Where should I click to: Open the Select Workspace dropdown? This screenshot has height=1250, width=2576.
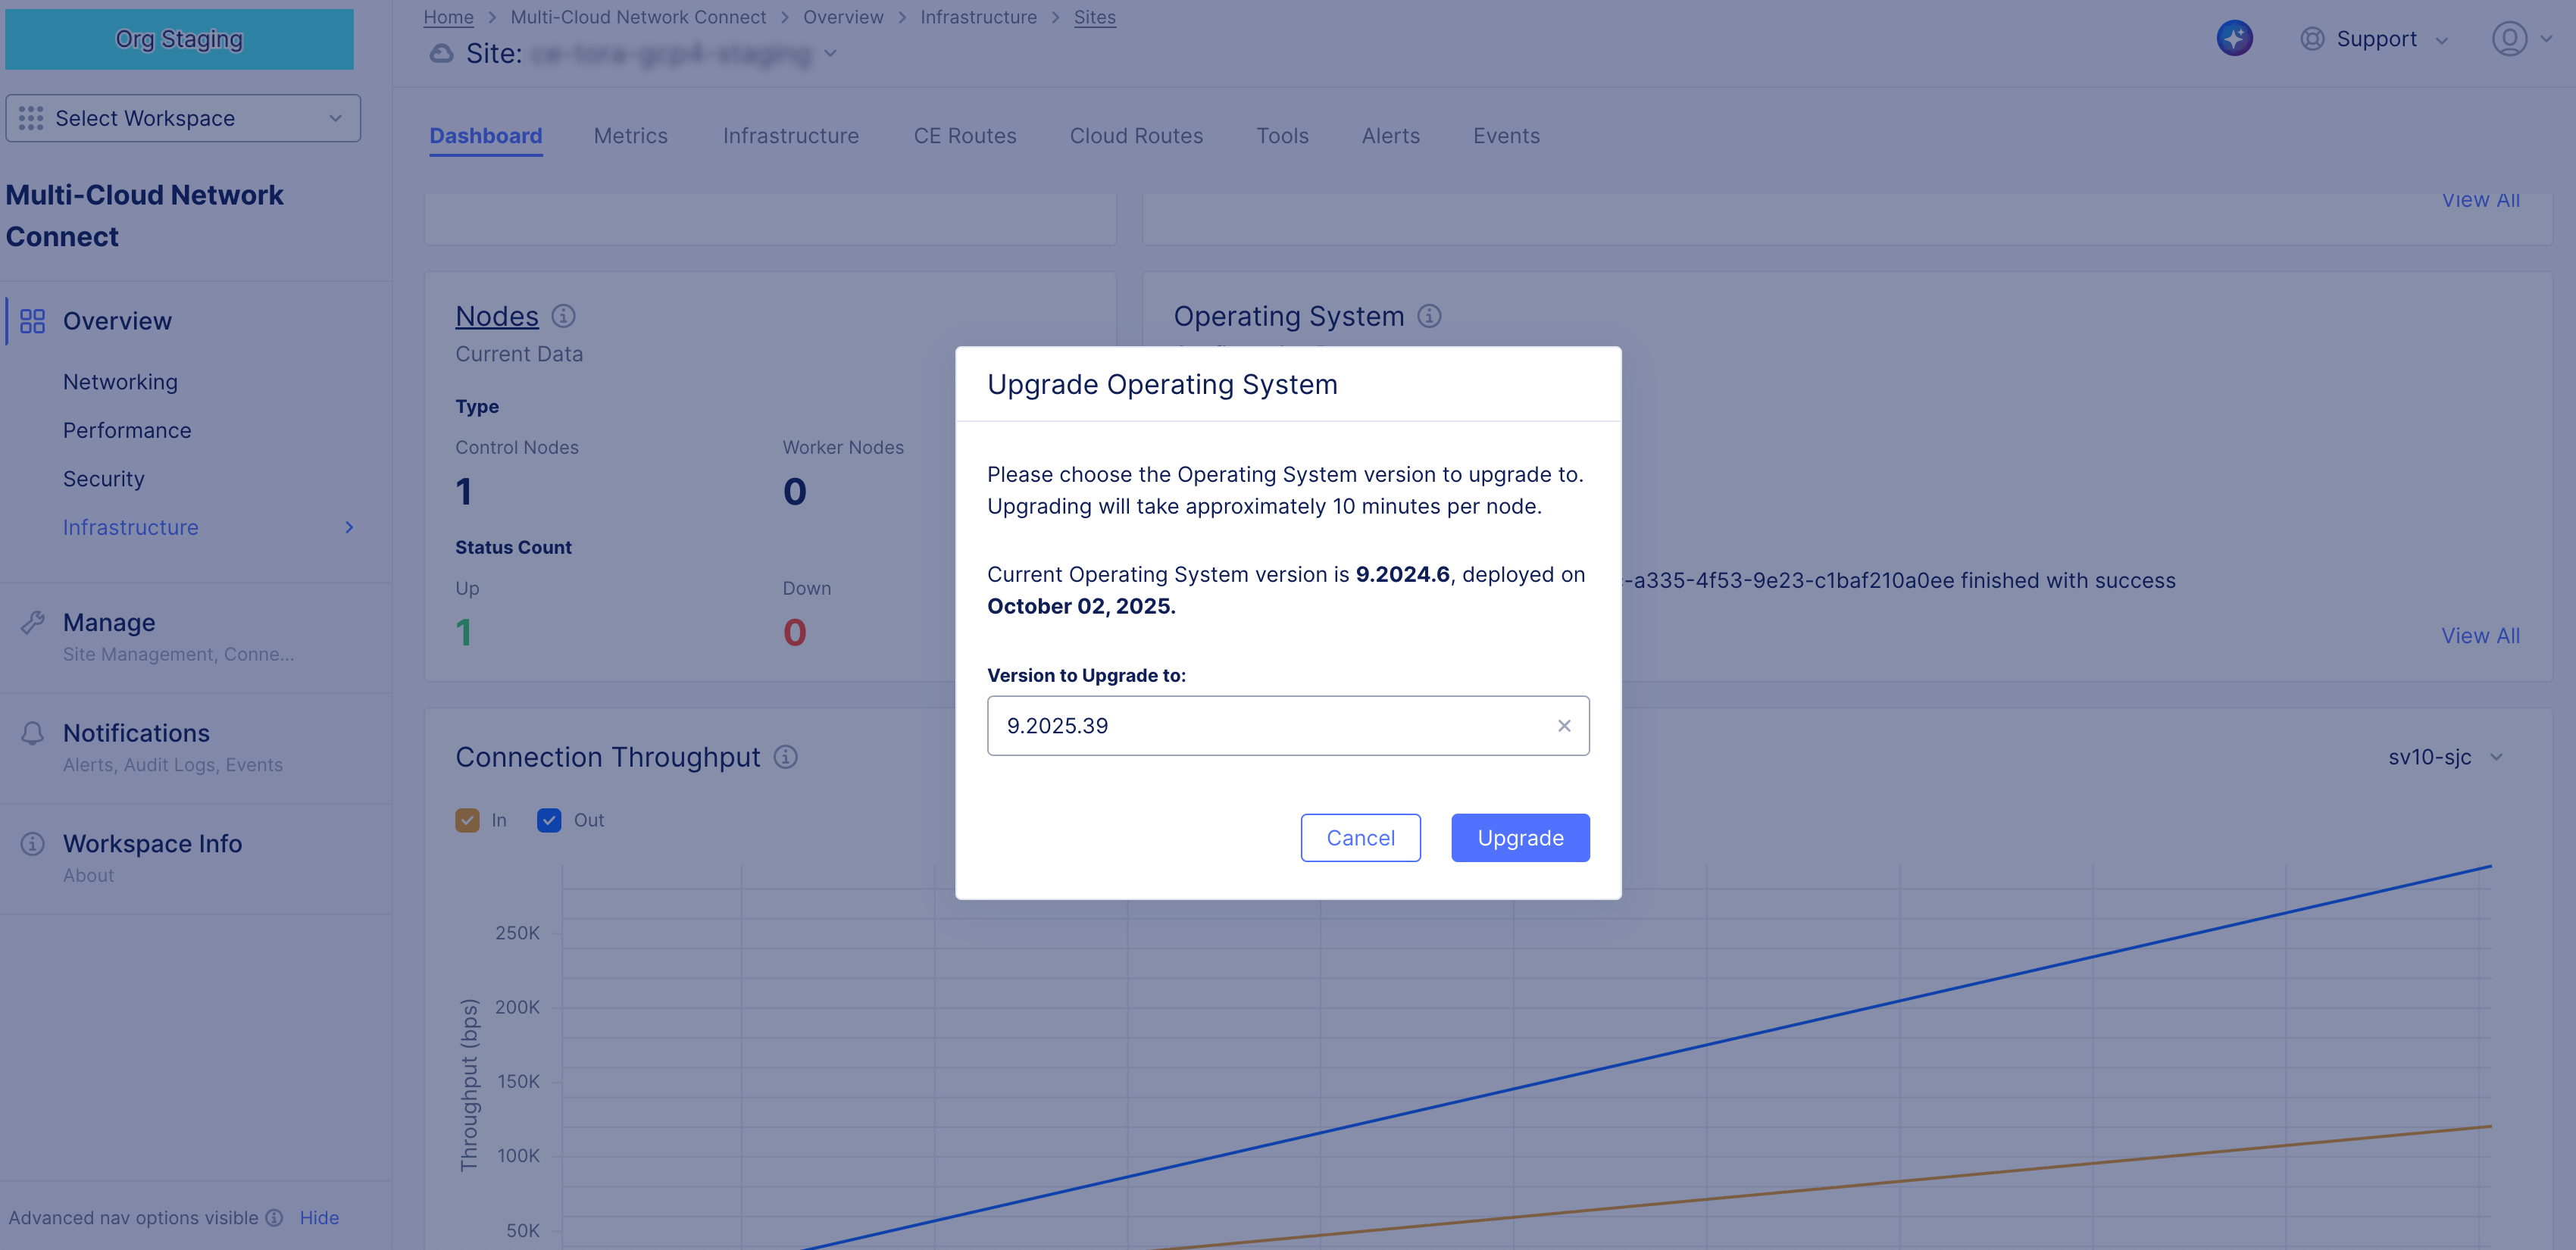183,118
